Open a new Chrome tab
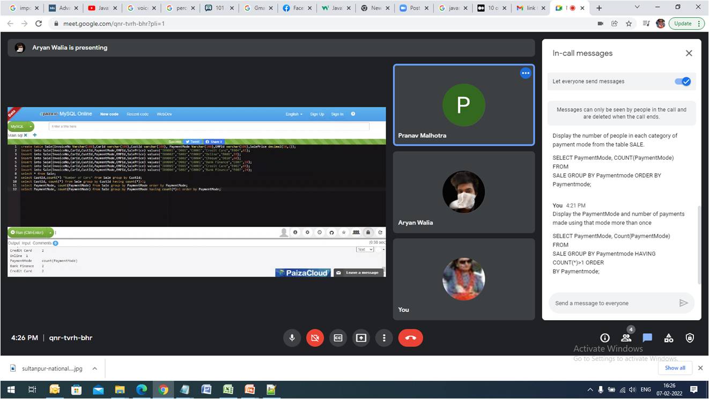709x399 pixels. [599, 8]
